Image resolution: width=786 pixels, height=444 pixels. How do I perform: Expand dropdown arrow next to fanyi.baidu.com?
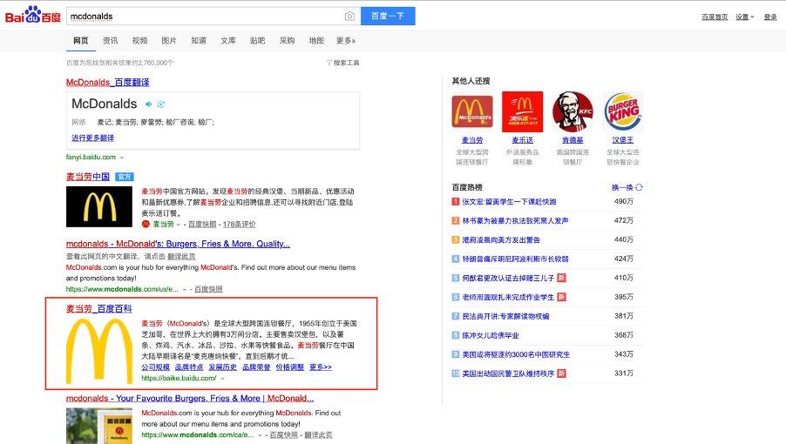tap(122, 158)
